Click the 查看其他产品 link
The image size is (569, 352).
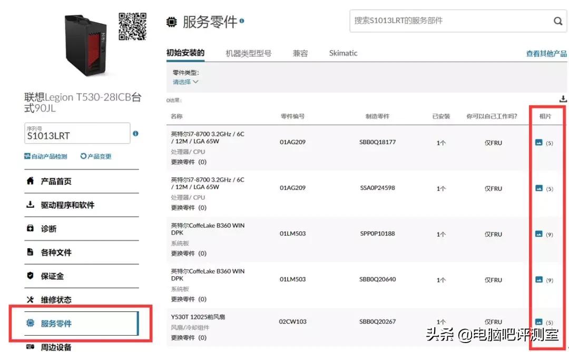click(x=547, y=53)
